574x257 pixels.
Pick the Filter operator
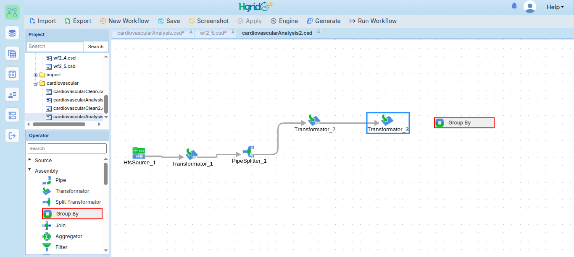55,247
